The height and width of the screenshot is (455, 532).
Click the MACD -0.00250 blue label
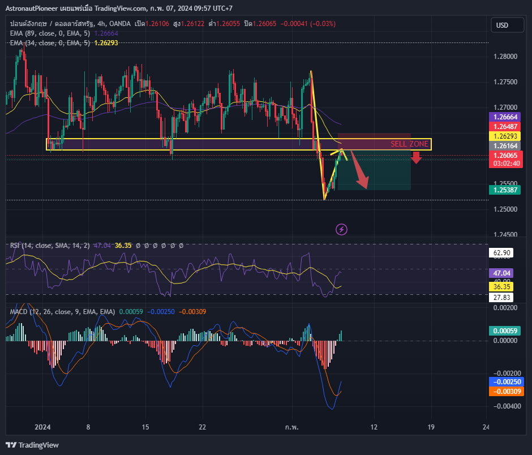click(x=506, y=381)
